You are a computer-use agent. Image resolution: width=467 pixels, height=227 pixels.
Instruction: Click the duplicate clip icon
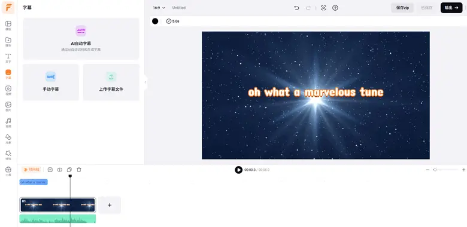coord(69,170)
